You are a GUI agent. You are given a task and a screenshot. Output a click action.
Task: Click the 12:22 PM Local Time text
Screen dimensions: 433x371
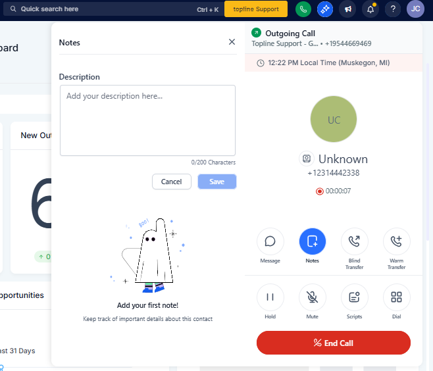(329, 63)
